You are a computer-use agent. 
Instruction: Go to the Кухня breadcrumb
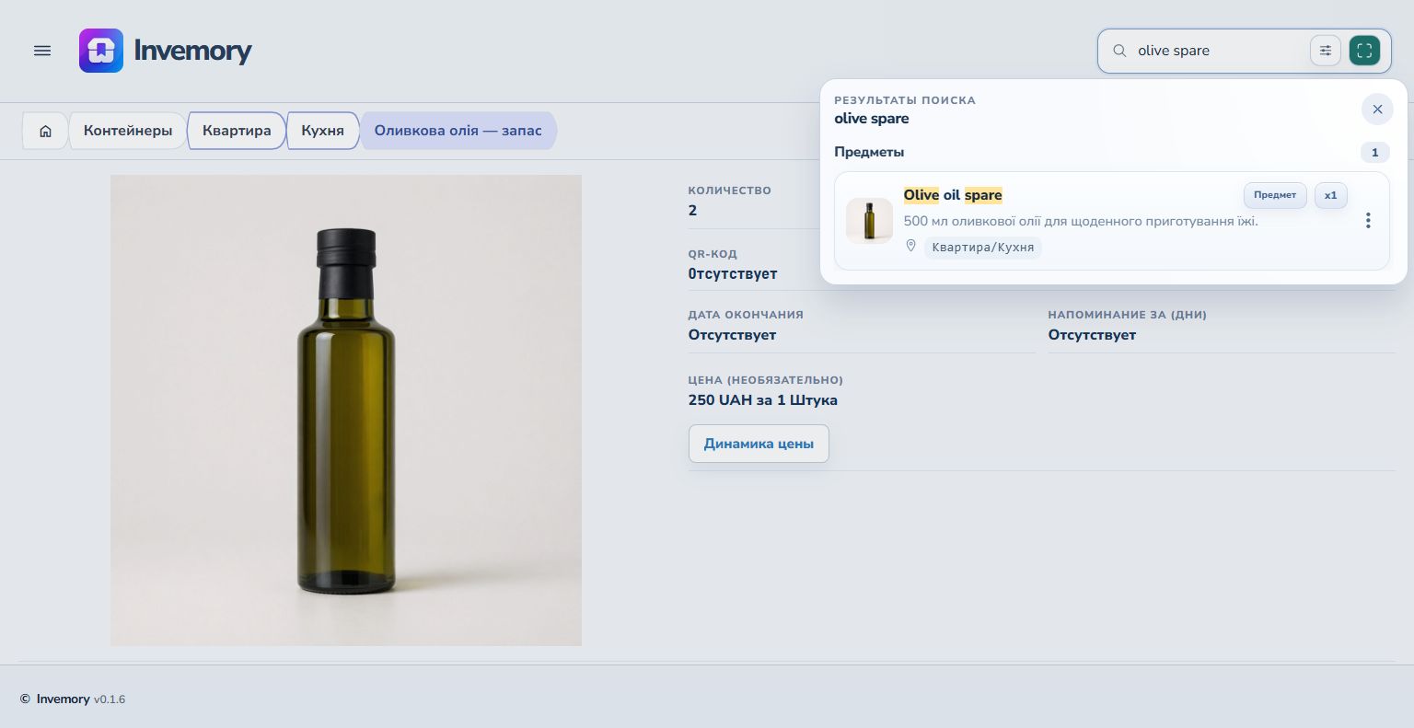click(x=322, y=131)
